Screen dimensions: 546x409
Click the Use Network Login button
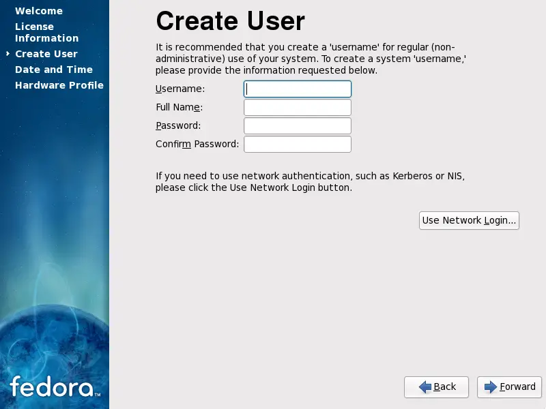coord(469,220)
